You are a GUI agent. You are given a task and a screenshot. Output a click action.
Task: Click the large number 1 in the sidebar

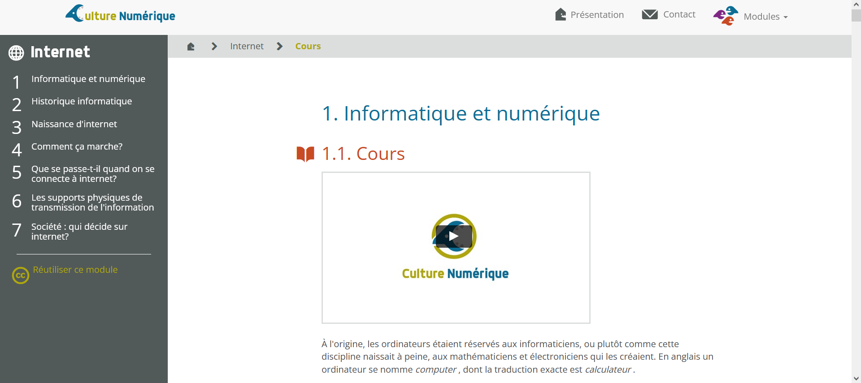(x=17, y=82)
